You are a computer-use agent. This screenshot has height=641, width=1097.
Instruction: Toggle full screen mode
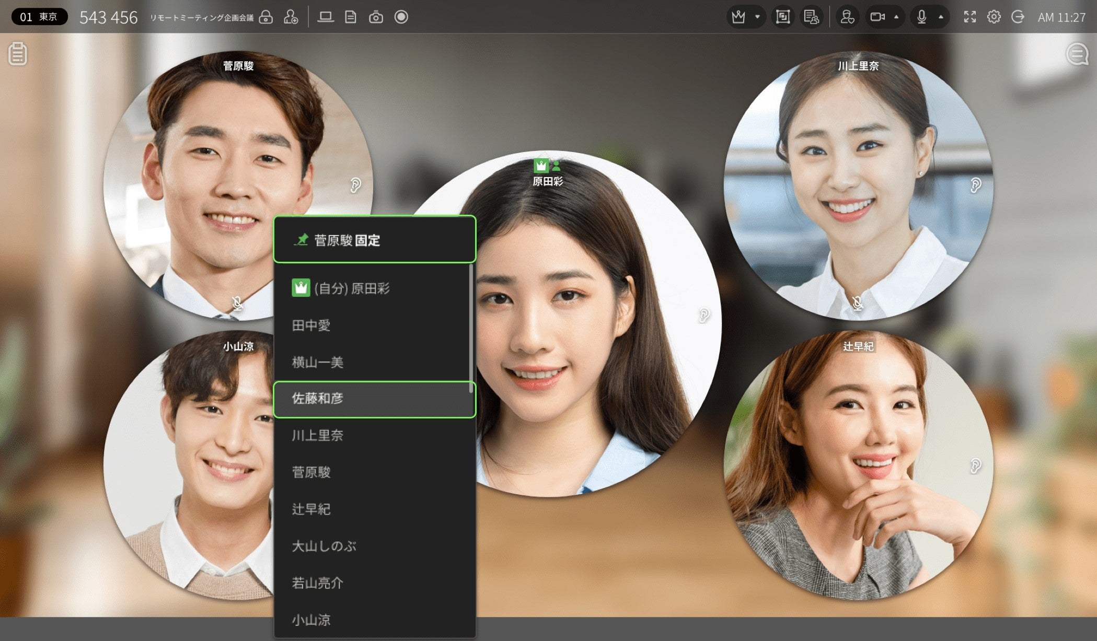click(969, 17)
